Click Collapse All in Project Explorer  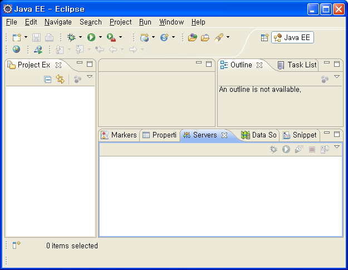pyautogui.click(x=47, y=79)
